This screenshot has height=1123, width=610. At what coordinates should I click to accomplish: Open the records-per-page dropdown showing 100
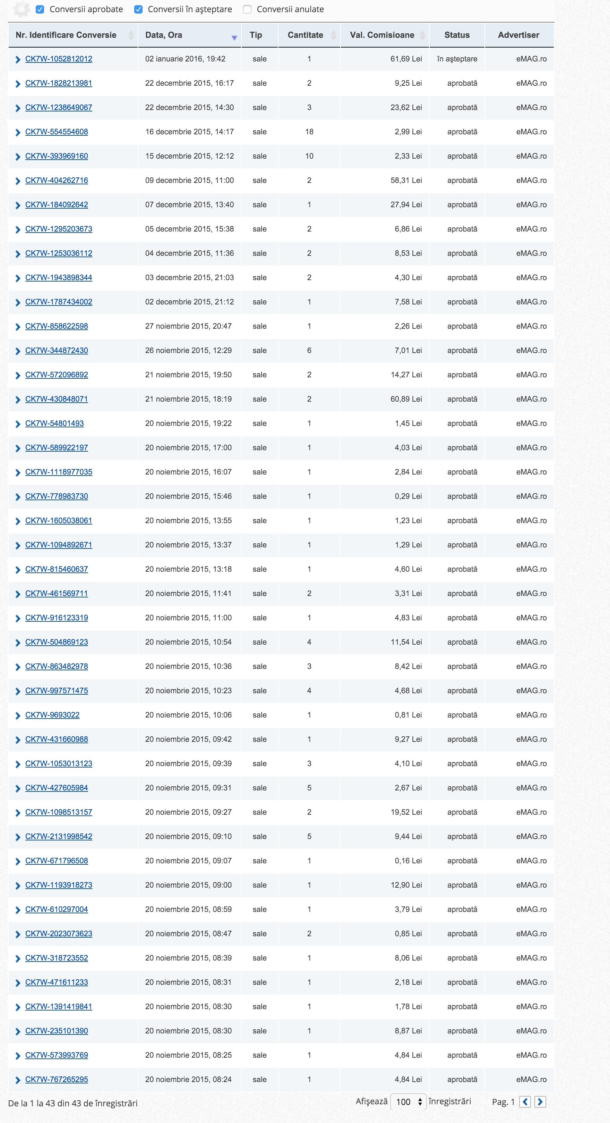pyautogui.click(x=409, y=1102)
